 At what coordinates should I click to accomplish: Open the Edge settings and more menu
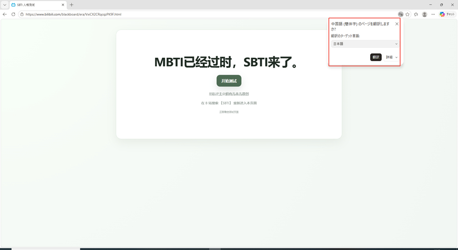click(433, 14)
